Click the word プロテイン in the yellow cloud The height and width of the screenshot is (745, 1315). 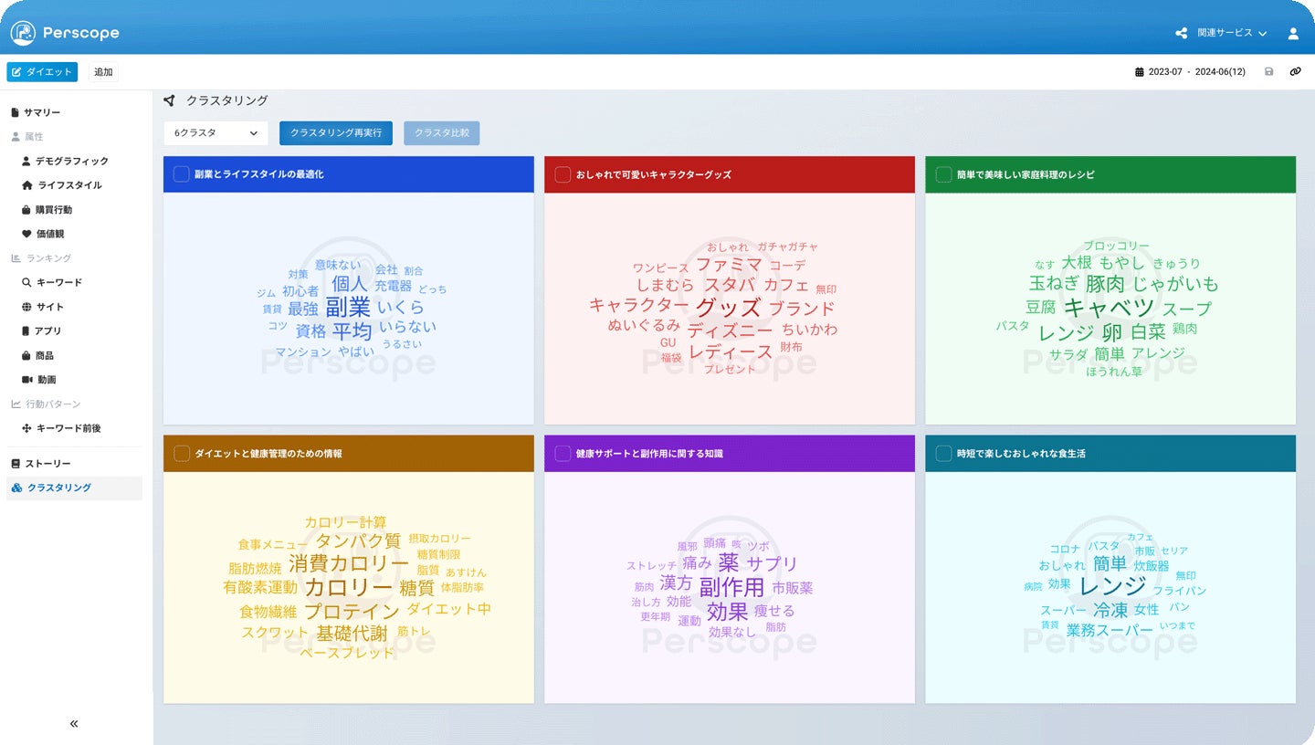click(x=352, y=611)
